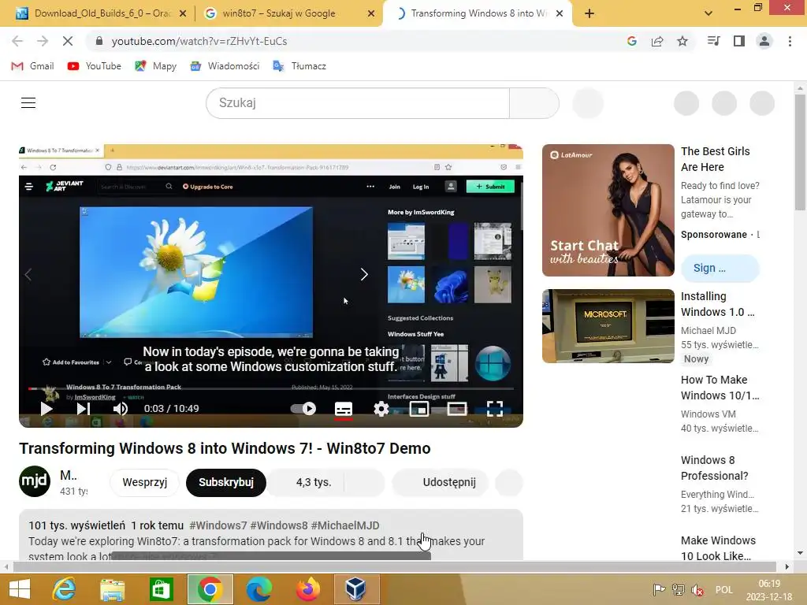
Task: Open the POL language indicator
Action: click(724, 590)
